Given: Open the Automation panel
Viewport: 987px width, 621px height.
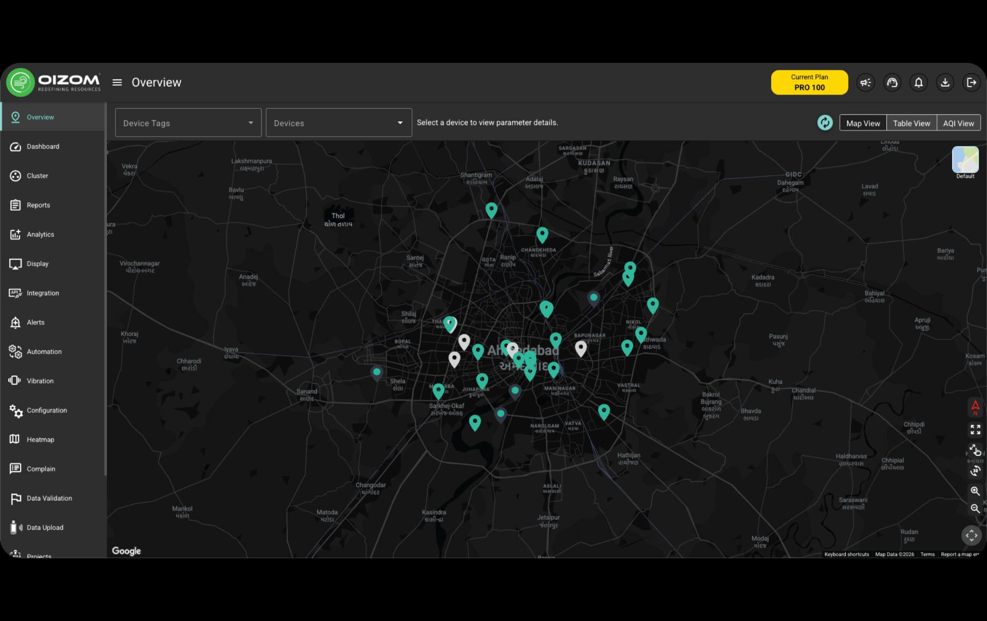Looking at the screenshot, I should click(43, 352).
